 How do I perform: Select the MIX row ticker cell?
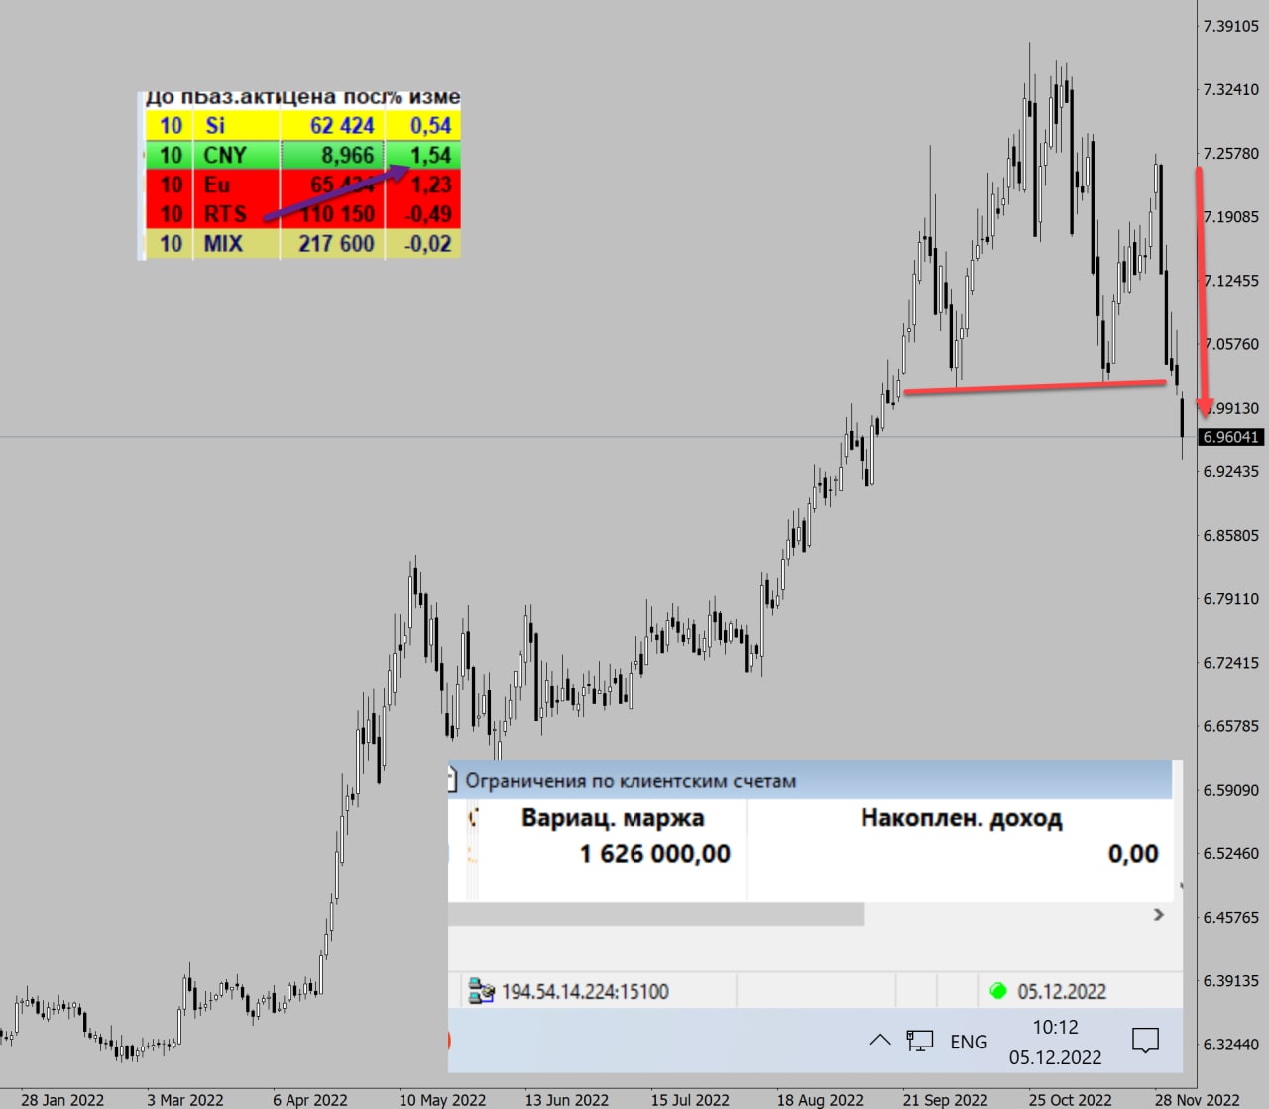point(223,244)
